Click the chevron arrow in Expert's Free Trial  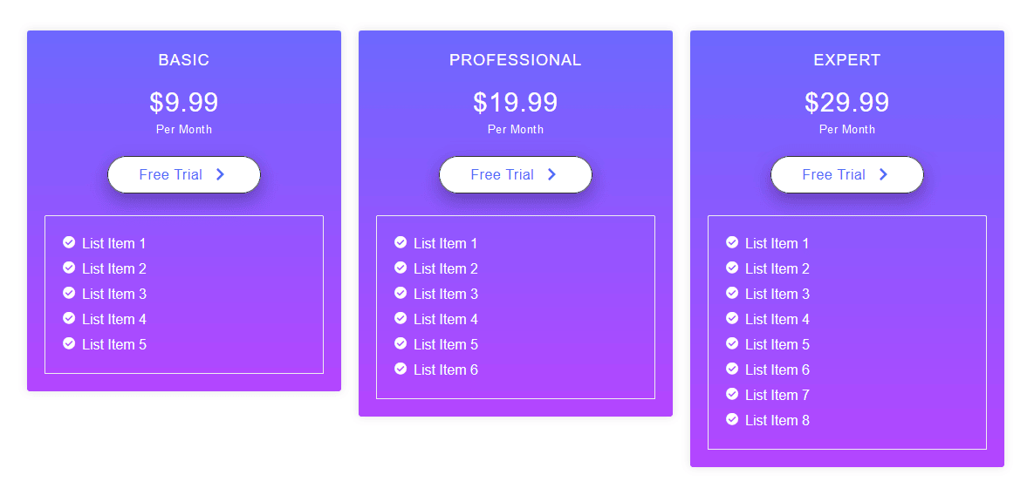tap(883, 175)
